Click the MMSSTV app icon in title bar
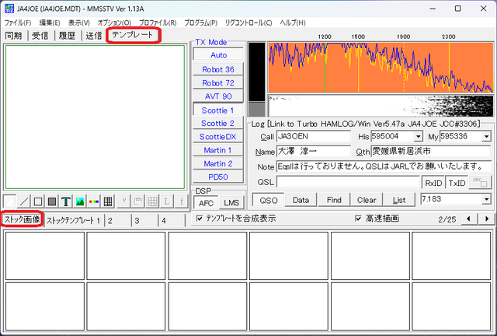Viewport: 497px width, 336px height. click(x=9, y=9)
